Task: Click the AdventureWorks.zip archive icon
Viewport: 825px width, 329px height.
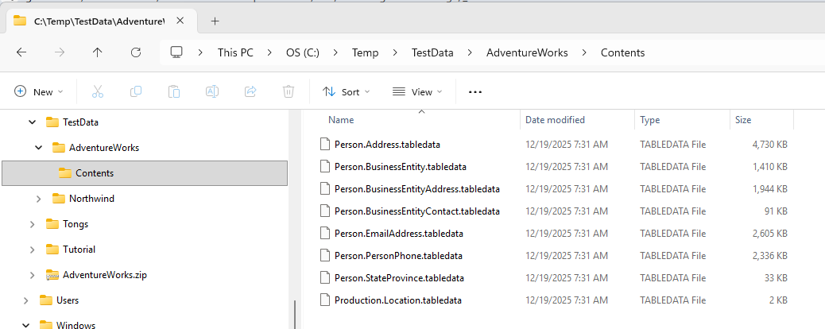Action: coord(52,274)
